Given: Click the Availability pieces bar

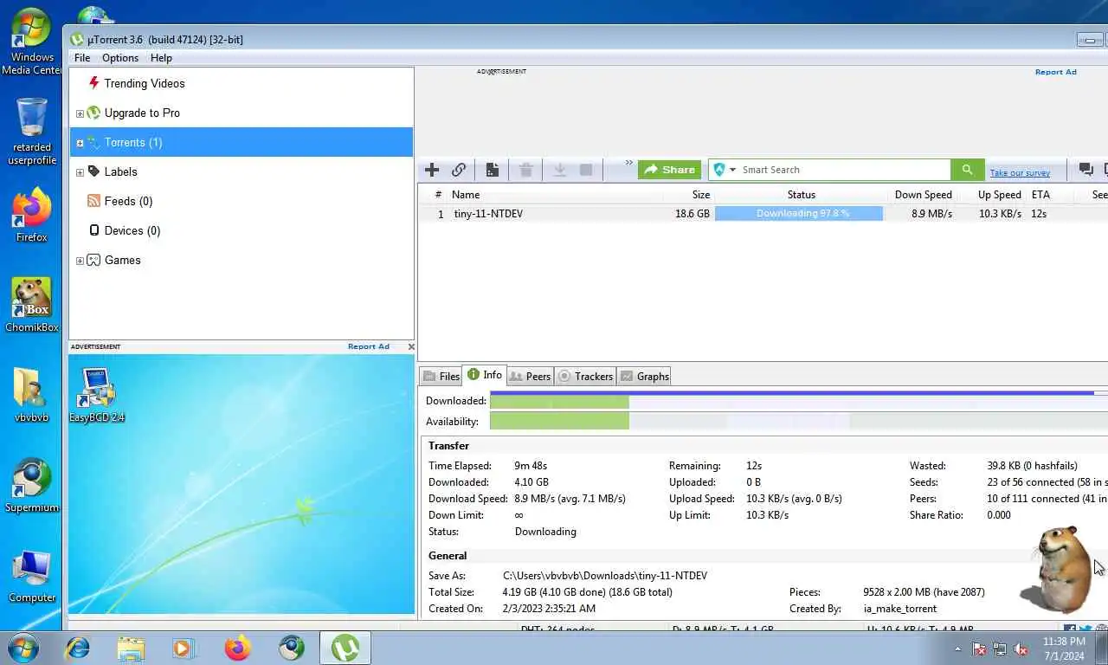Looking at the screenshot, I should pos(799,422).
